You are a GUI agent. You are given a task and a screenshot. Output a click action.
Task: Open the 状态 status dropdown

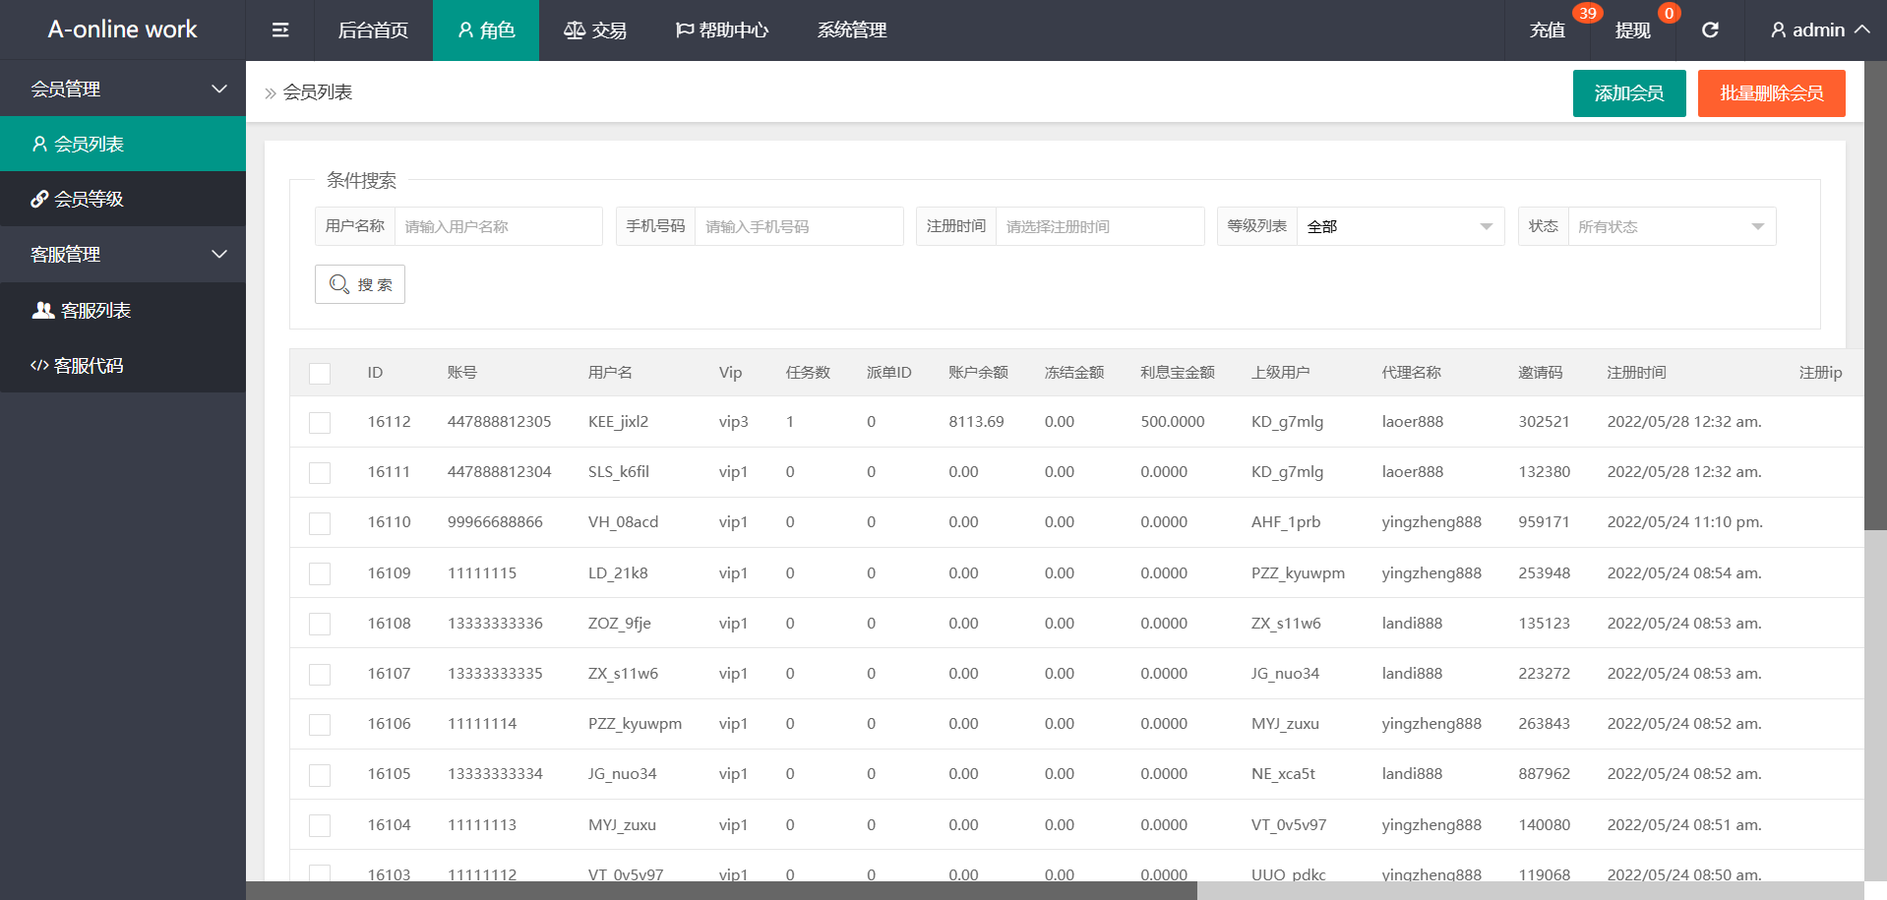click(1671, 227)
